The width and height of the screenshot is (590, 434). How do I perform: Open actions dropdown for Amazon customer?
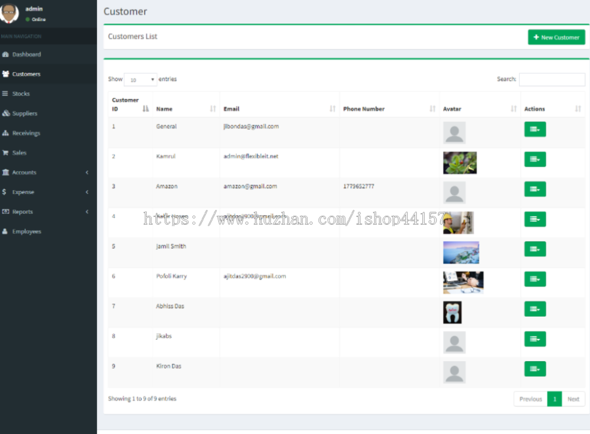click(x=535, y=189)
